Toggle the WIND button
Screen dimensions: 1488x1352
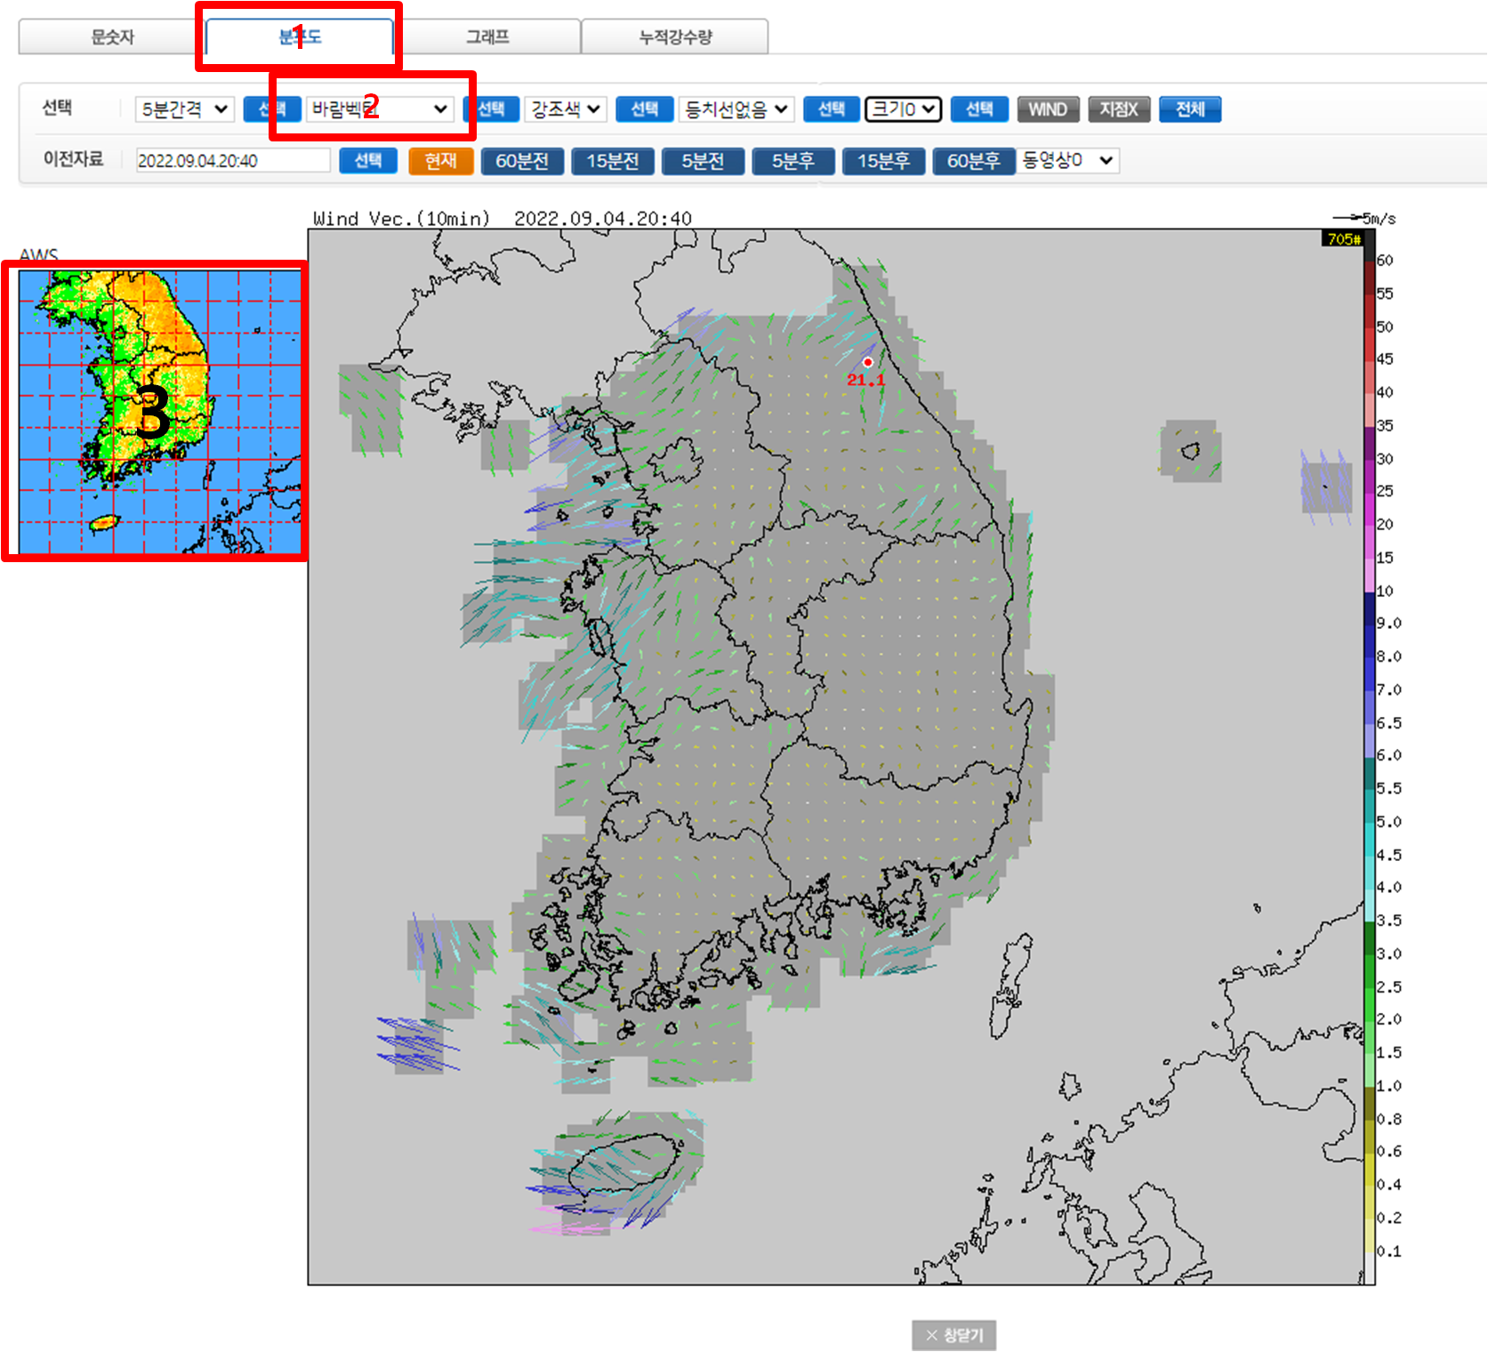click(1048, 109)
